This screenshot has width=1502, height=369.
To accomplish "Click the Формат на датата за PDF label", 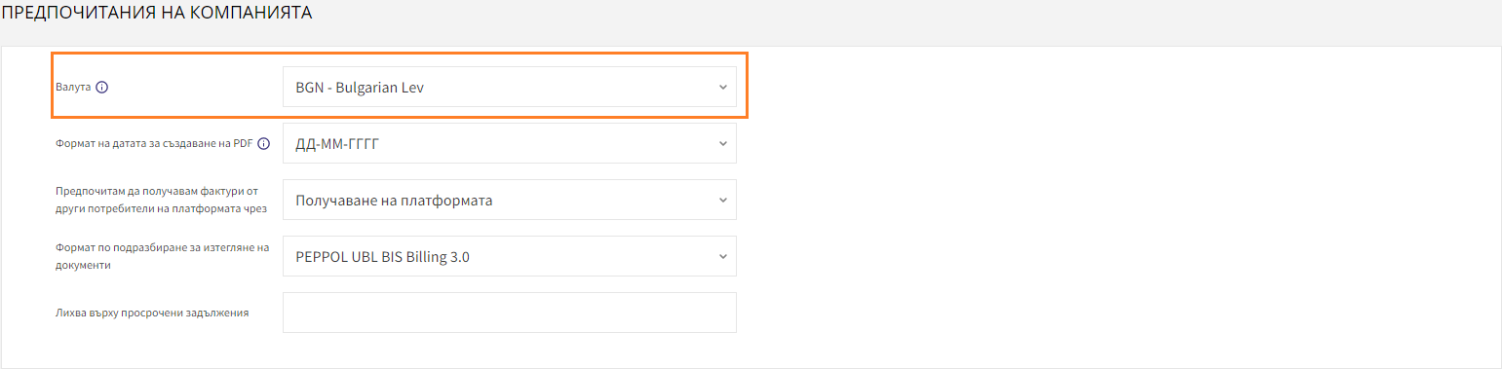I will pyautogui.click(x=155, y=143).
